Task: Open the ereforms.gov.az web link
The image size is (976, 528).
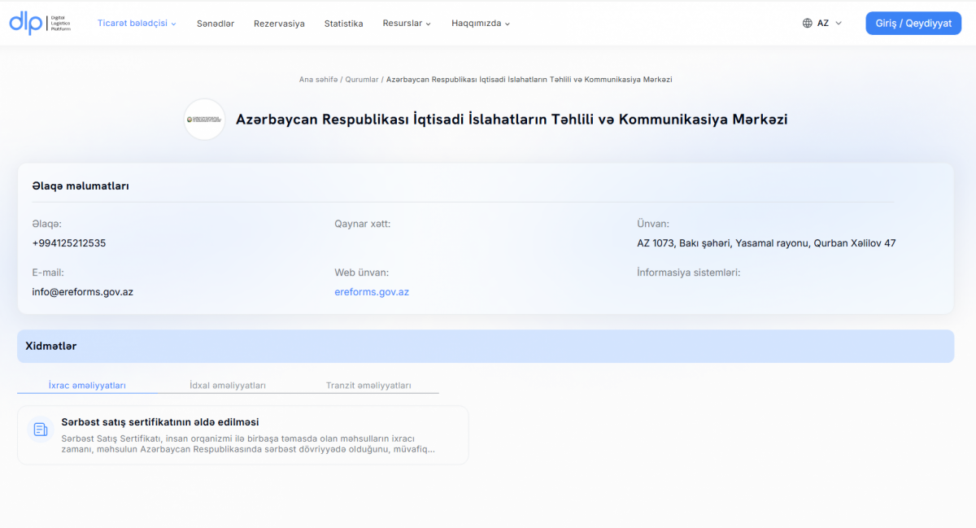Action: [x=372, y=292]
